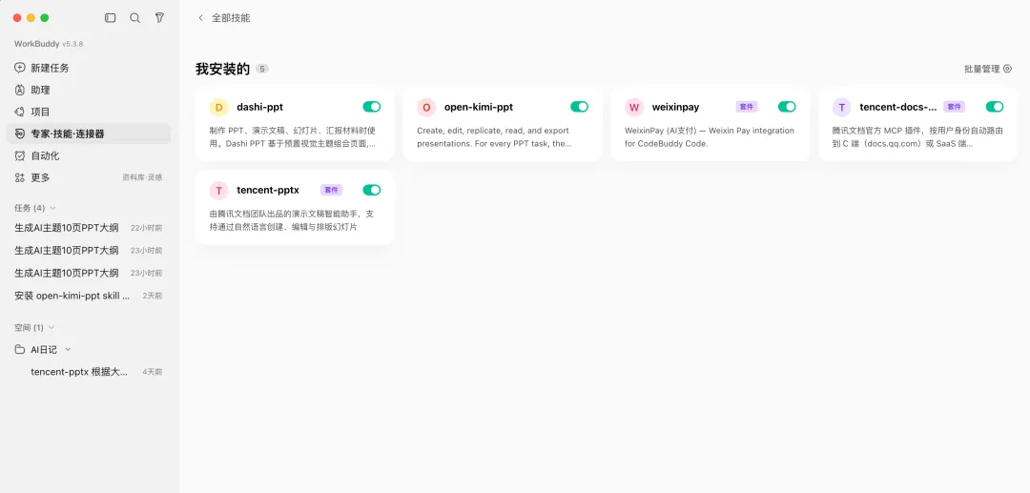The width and height of the screenshot is (1030, 493).
Task: Collapse the 任务 (4) section chevron
Action: [52, 208]
